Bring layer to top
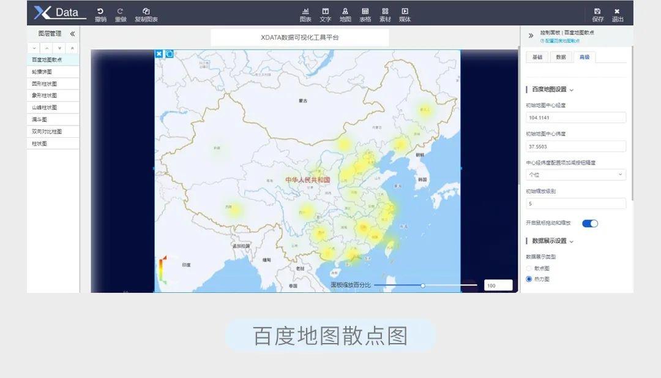This screenshot has width=661, height=378. (72, 48)
